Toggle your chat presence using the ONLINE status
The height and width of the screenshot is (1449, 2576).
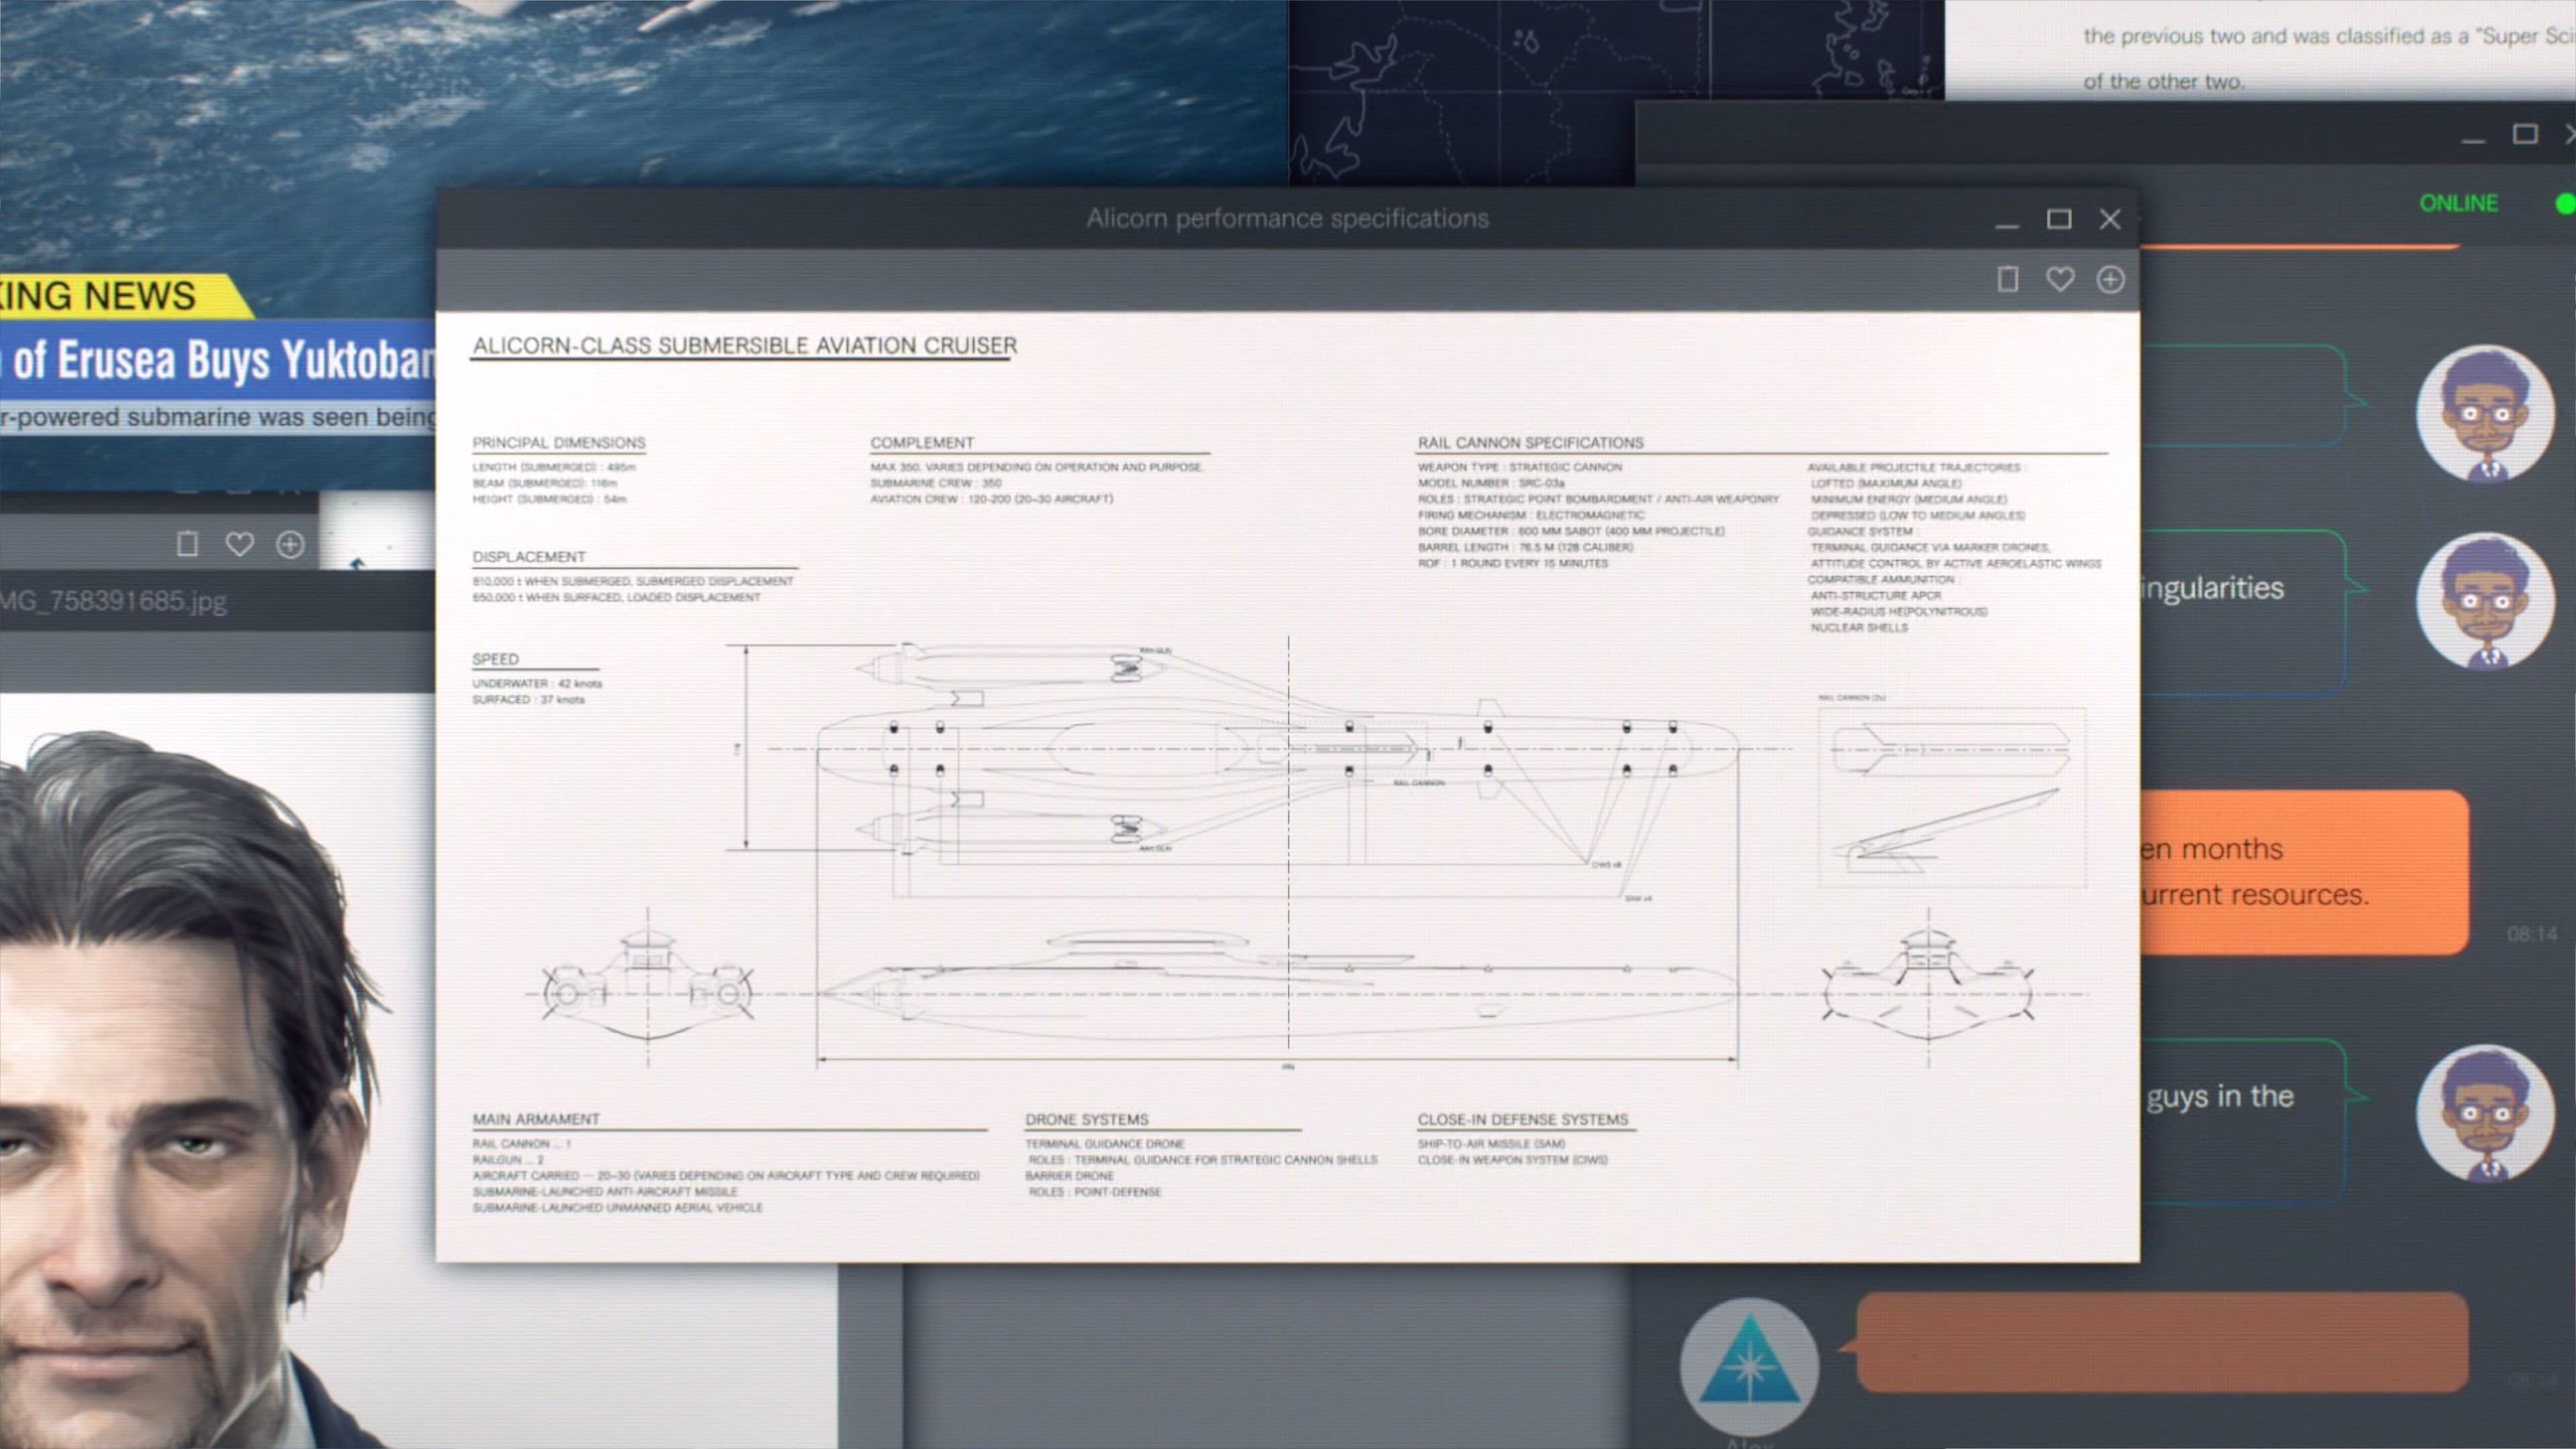click(2458, 203)
